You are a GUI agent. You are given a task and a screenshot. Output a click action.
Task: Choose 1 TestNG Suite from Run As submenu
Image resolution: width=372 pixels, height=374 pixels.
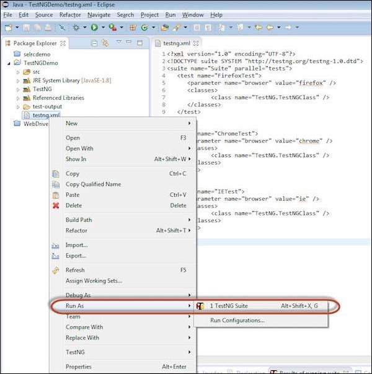point(261,306)
